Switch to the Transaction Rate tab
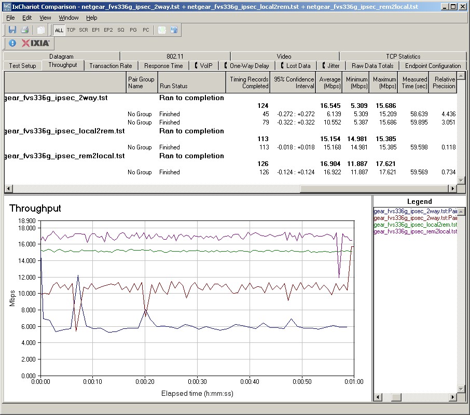 [110, 65]
